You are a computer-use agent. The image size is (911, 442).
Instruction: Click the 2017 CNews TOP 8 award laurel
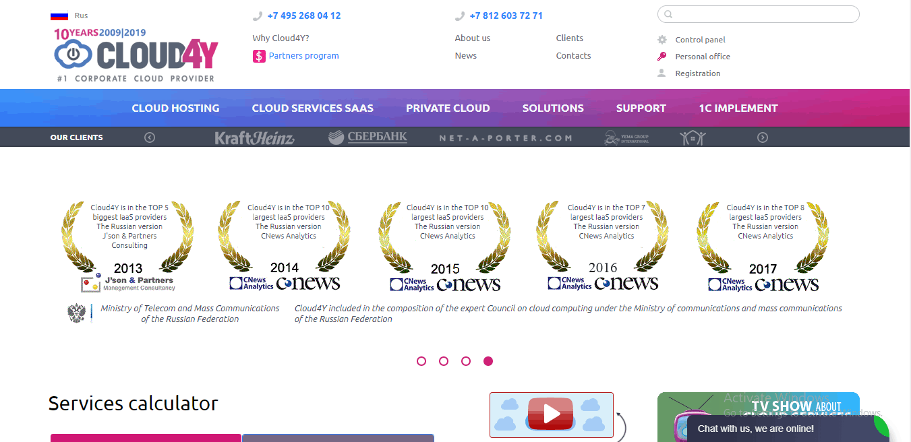763,246
